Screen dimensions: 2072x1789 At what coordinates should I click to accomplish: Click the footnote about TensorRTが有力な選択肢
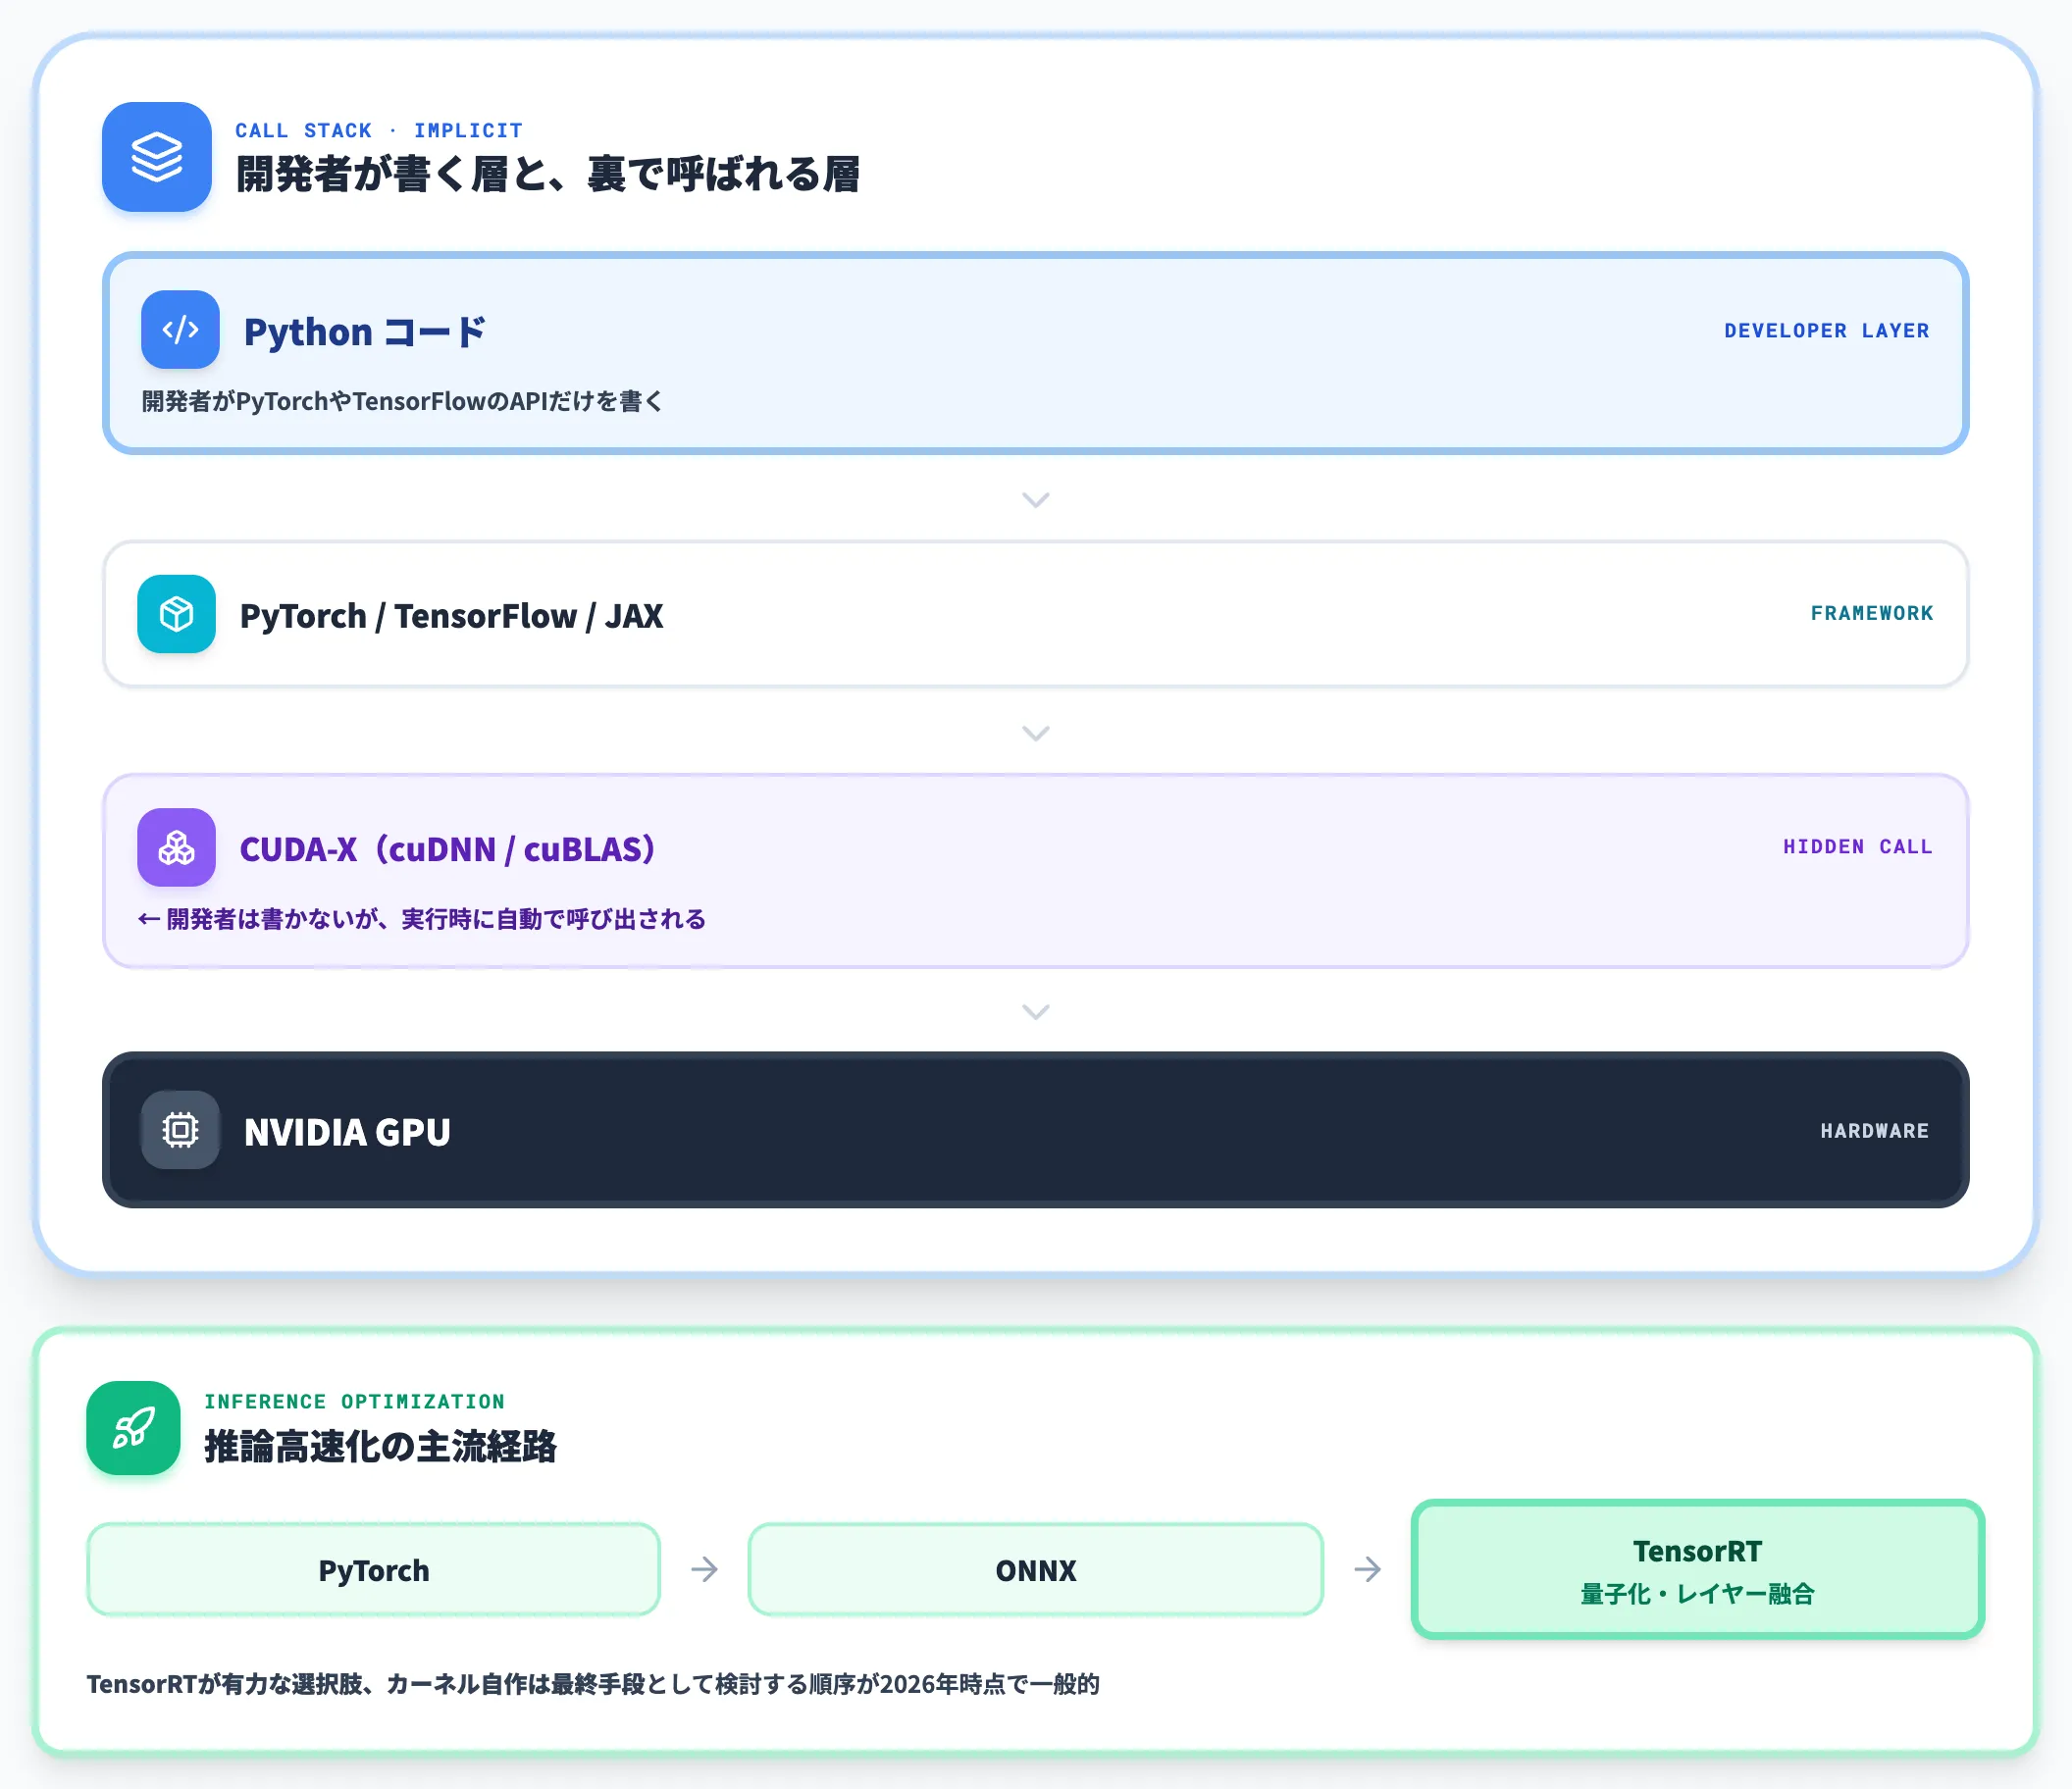click(x=593, y=1684)
